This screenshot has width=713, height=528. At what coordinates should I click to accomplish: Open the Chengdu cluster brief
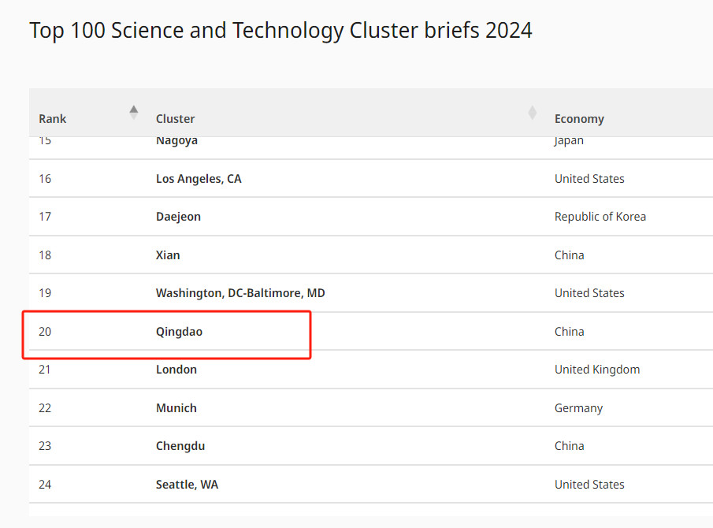coord(180,446)
